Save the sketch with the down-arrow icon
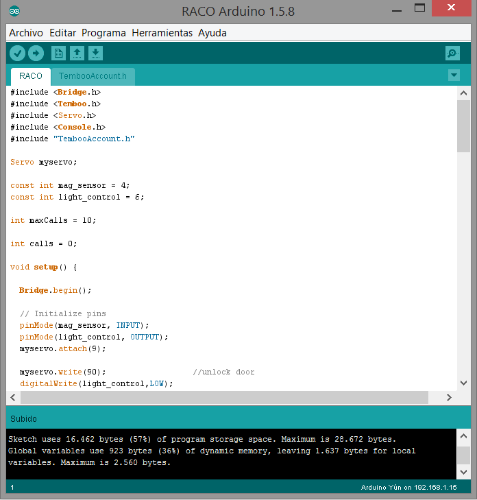Viewport: 477px width, 500px height. point(95,53)
